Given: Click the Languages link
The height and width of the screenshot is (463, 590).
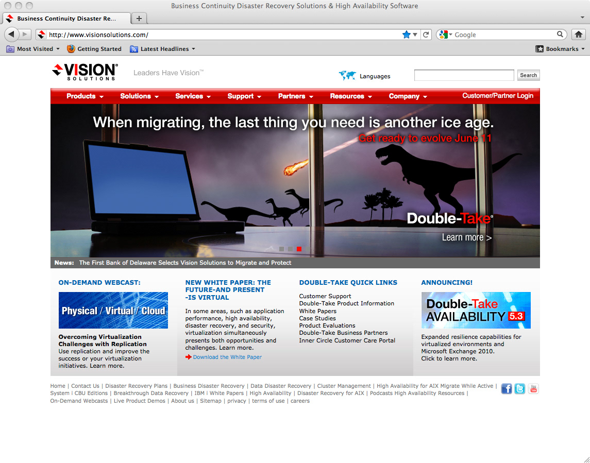Looking at the screenshot, I should [375, 76].
